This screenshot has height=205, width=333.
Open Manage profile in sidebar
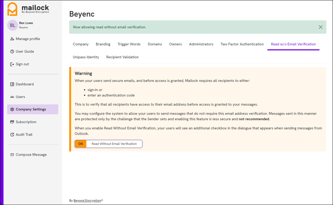[28, 39]
